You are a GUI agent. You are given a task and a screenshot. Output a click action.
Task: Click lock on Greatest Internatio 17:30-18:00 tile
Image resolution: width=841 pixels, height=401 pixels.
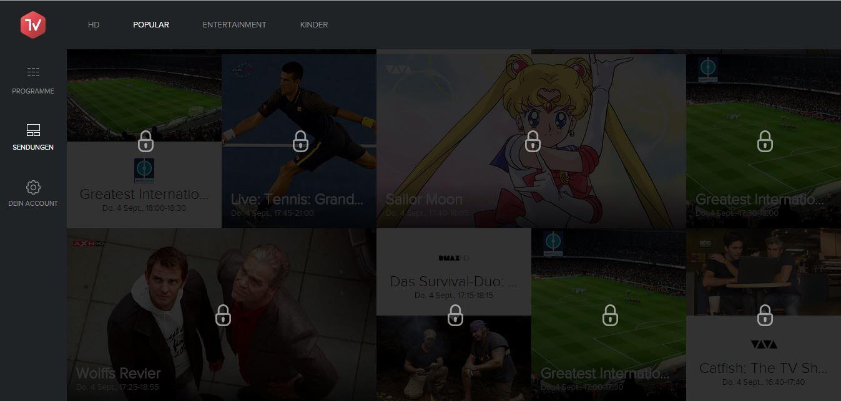click(765, 141)
